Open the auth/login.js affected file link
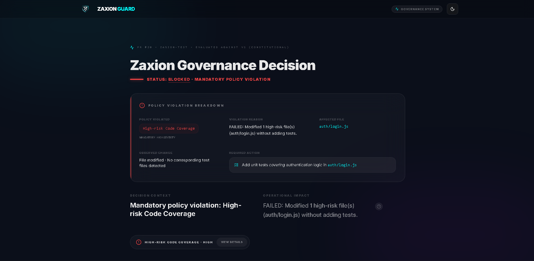This screenshot has height=261, width=534. (x=334, y=127)
